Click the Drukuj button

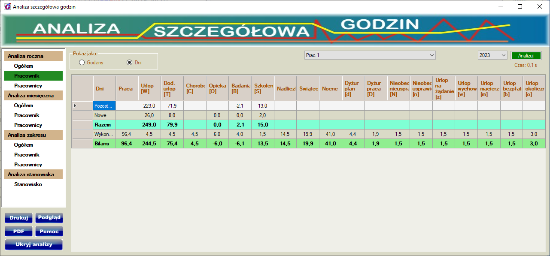tap(18, 218)
